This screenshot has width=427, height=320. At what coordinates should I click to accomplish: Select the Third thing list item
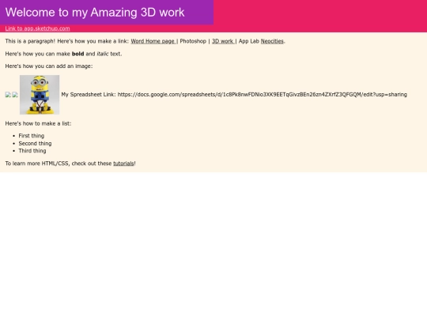[32, 151]
